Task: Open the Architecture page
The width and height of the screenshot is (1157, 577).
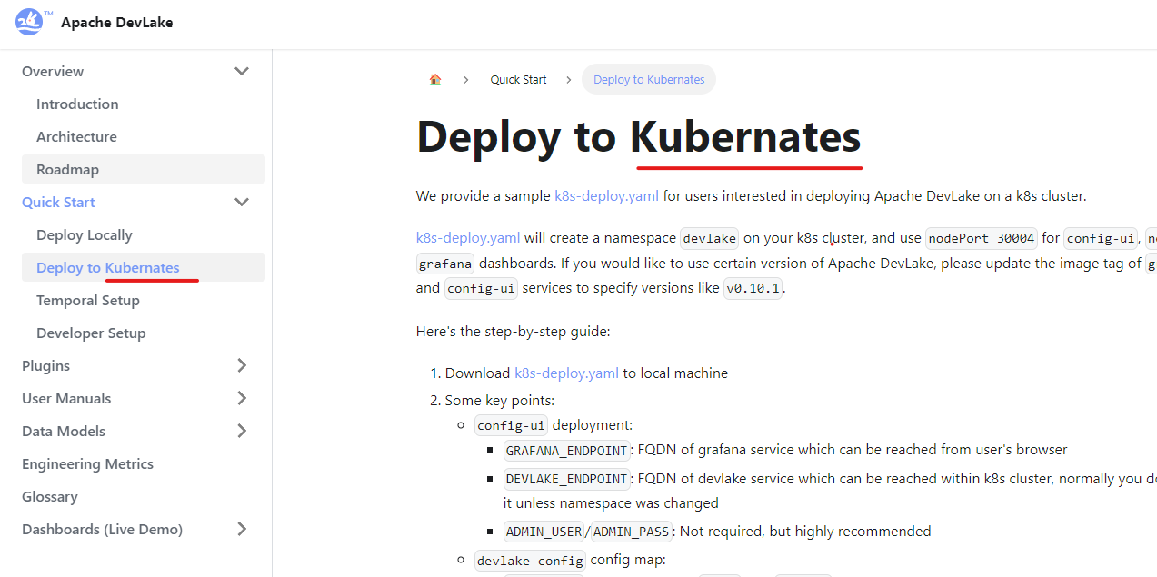Action: 76,136
